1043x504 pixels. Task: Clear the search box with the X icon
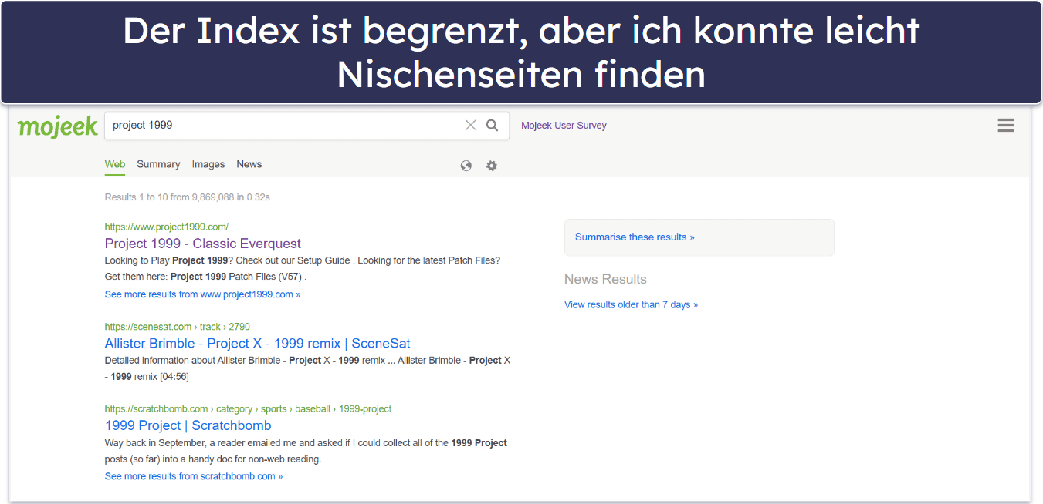click(x=470, y=126)
